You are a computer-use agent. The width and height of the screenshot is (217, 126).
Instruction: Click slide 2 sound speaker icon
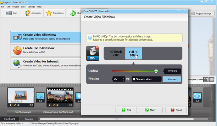pyautogui.click(x=58, y=105)
